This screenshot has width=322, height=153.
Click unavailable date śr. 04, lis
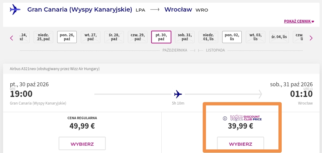tap(279, 37)
